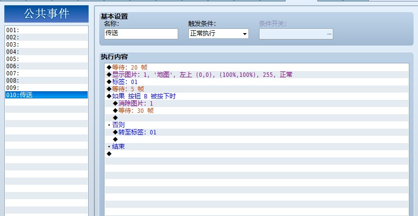Select the 等待: 30 帧 command line
This screenshot has height=216, width=418.
coord(257,110)
